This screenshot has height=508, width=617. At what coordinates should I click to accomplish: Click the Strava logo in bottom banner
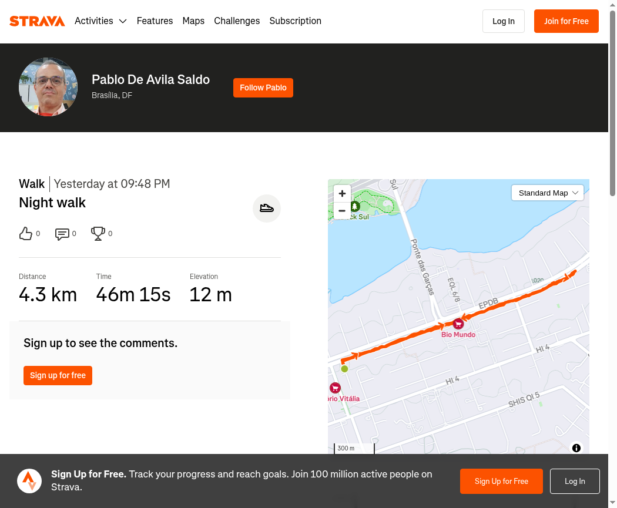click(x=29, y=481)
